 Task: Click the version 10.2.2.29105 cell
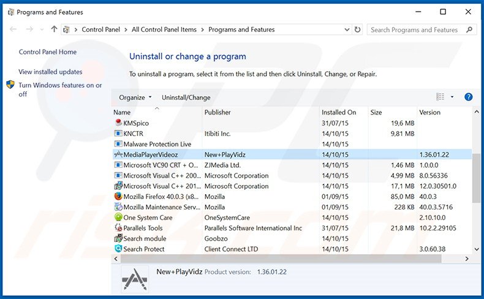click(437, 228)
